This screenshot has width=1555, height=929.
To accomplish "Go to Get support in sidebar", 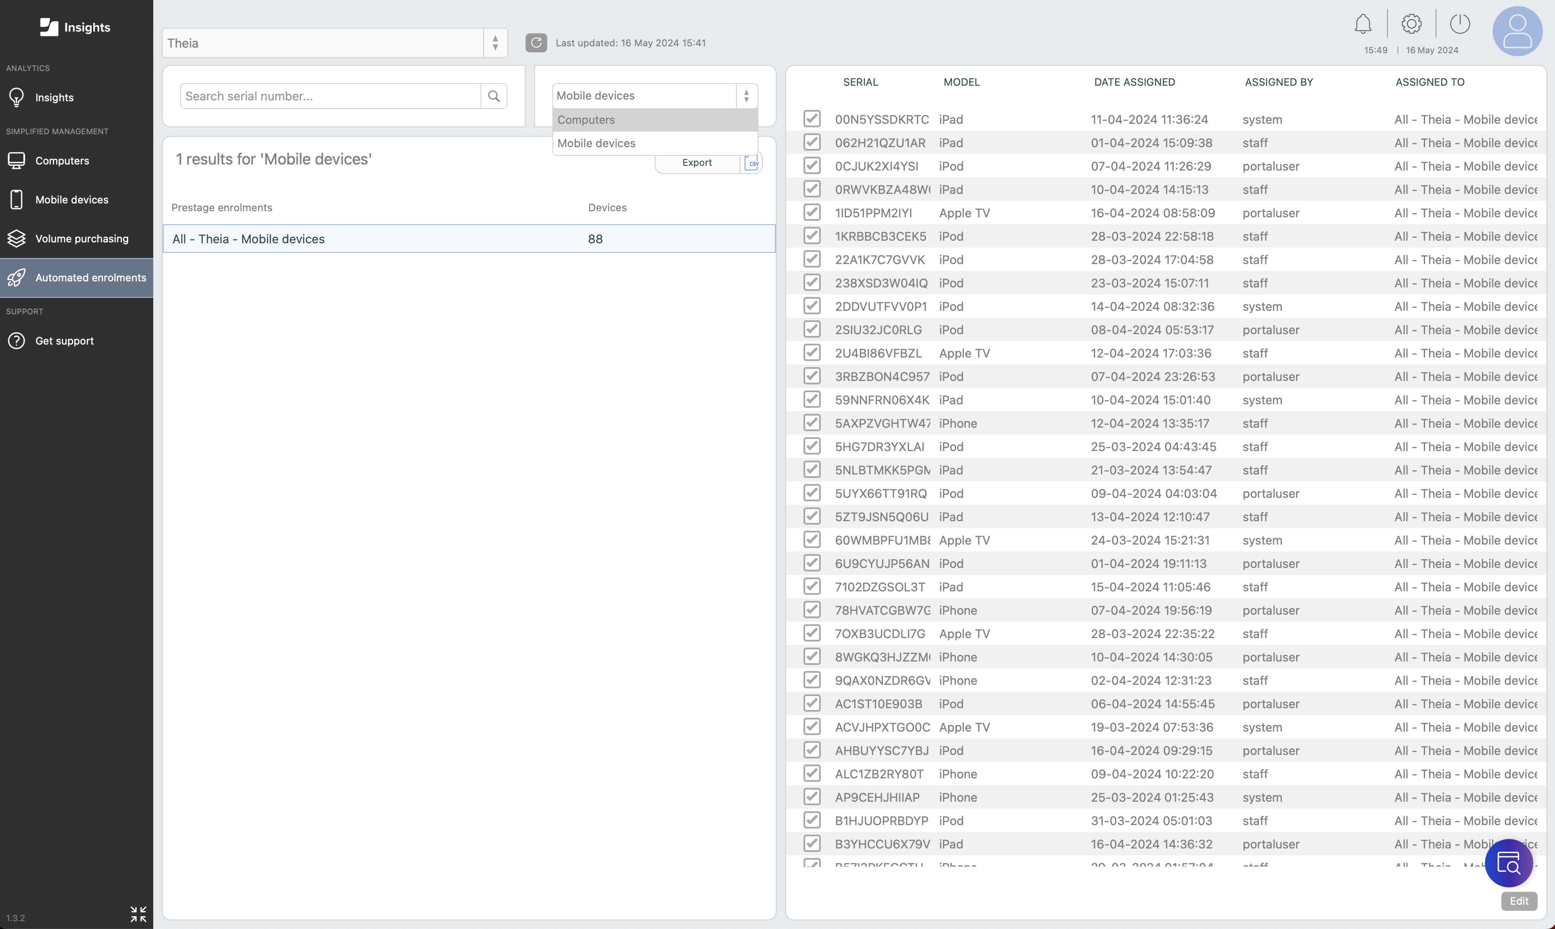I will [x=76, y=341].
